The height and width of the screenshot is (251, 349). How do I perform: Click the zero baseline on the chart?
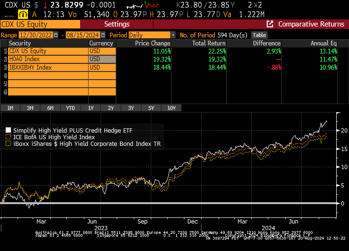click(168, 203)
